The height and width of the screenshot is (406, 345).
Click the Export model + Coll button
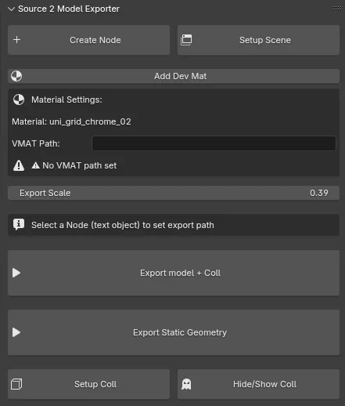pos(174,273)
